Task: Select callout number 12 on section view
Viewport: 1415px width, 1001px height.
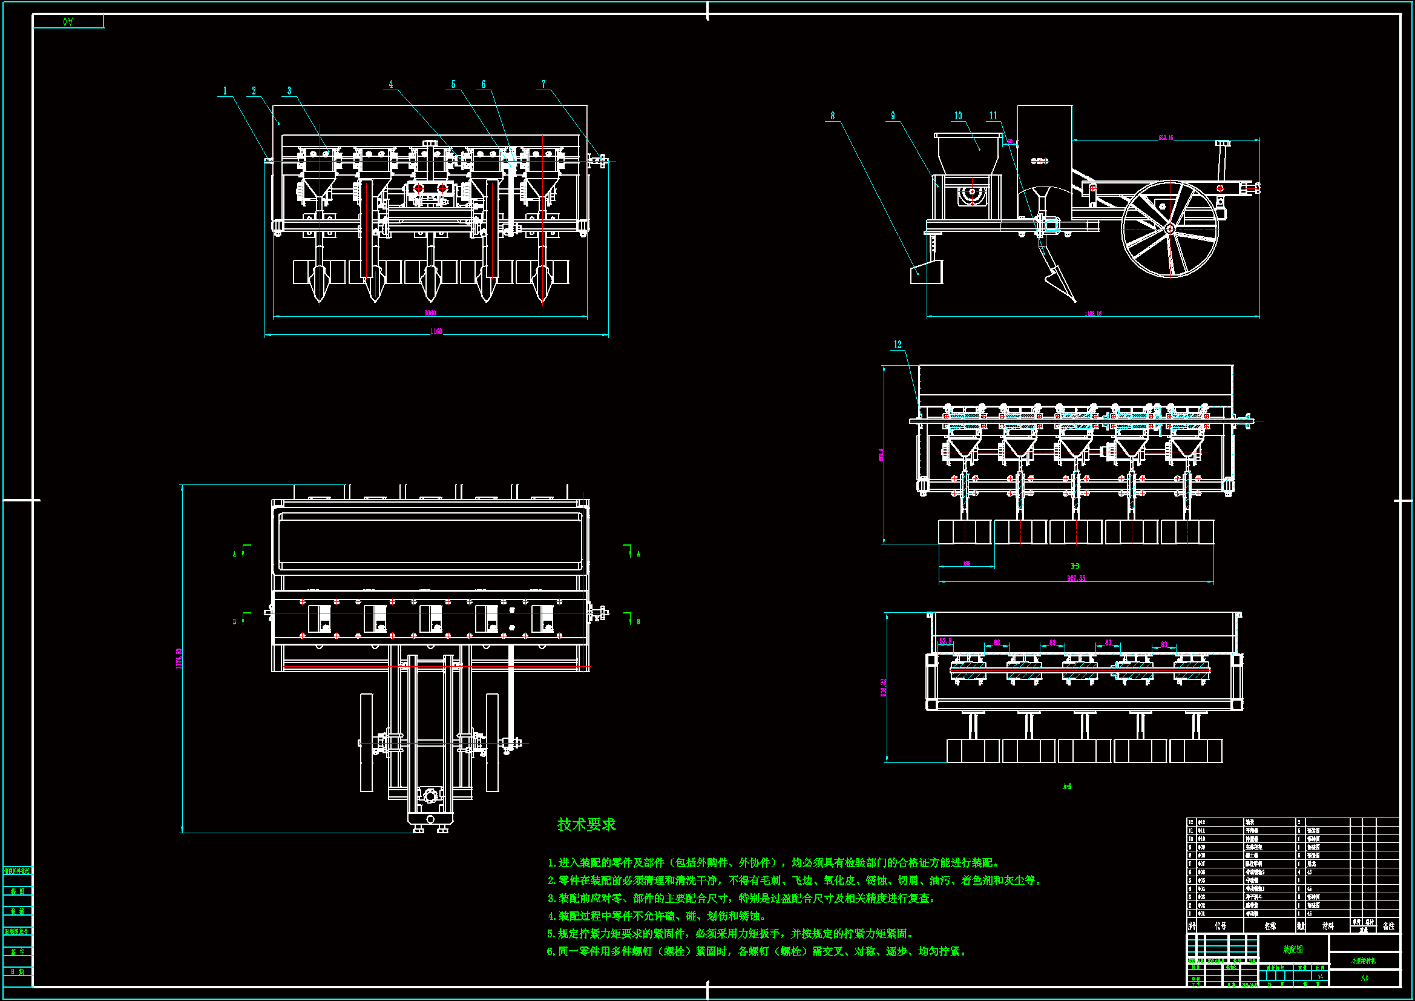Action: [898, 345]
